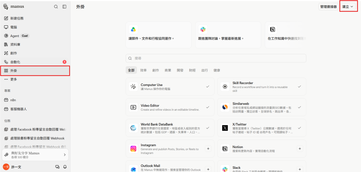Select the 商業 tab
Viewport: 361px width, 172px height.
pyautogui.click(x=168, y=70)
